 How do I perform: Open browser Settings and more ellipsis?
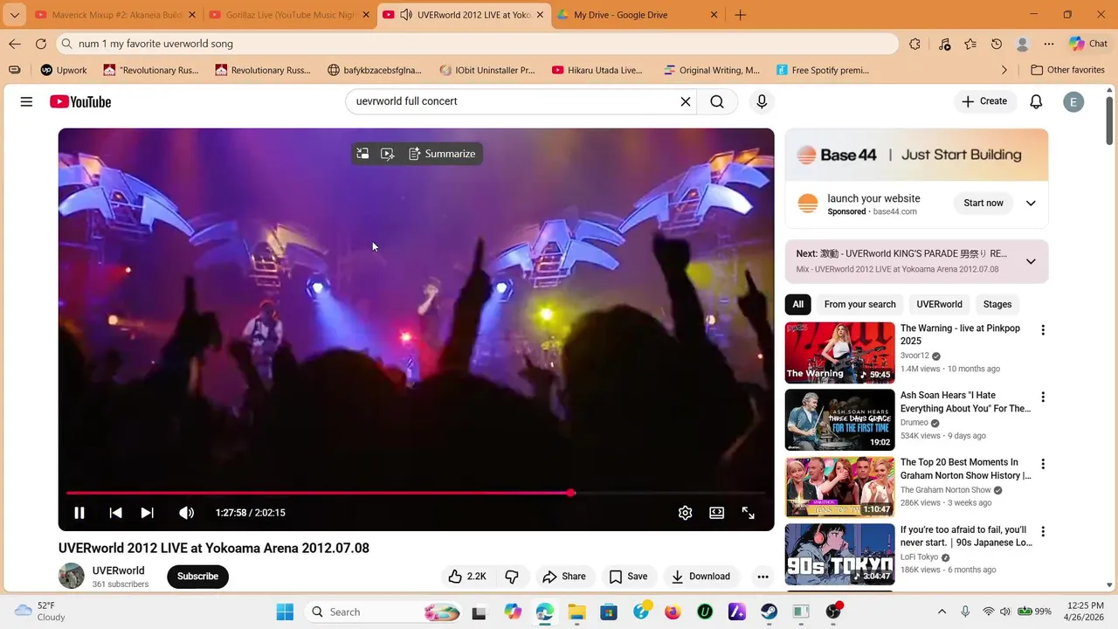[x=1049, y=44]
